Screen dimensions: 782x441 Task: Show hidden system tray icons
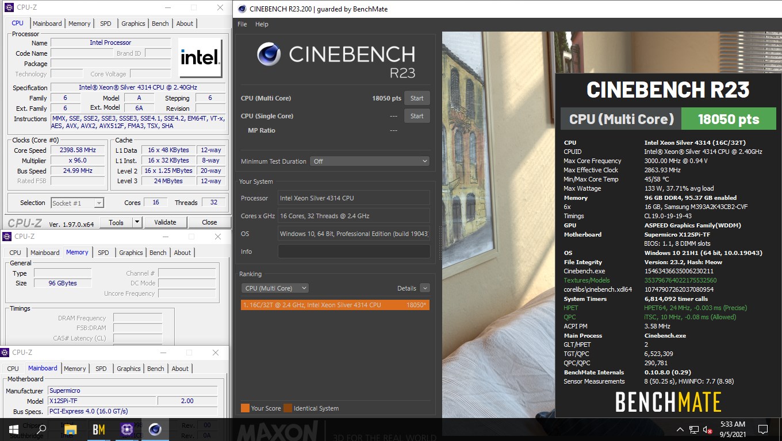pos(681,430)
